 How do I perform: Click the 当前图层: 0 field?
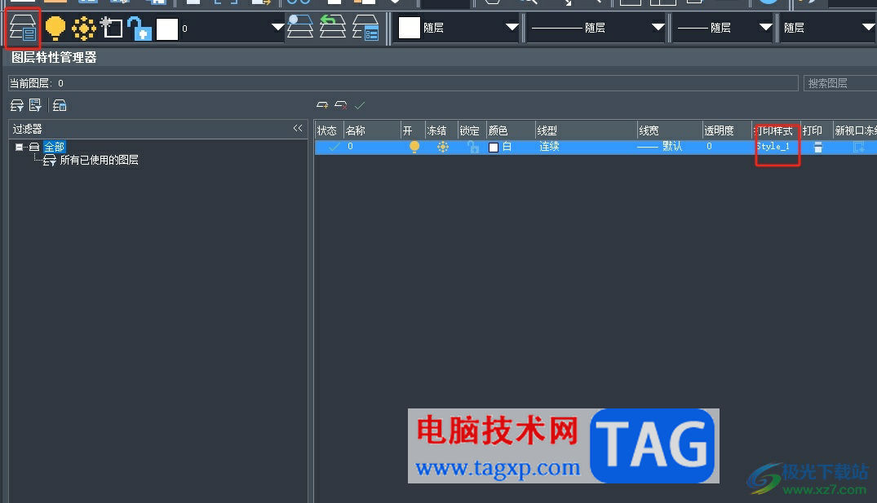403,83
